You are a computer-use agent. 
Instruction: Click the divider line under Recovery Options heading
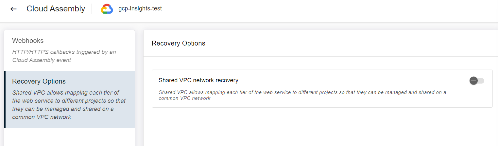click(320, 56)
